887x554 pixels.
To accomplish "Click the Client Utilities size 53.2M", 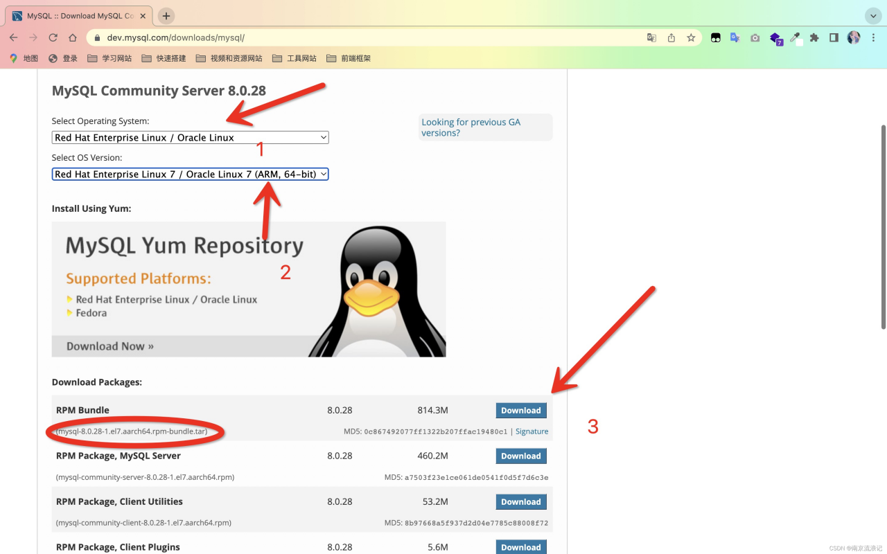I will 435,501.
